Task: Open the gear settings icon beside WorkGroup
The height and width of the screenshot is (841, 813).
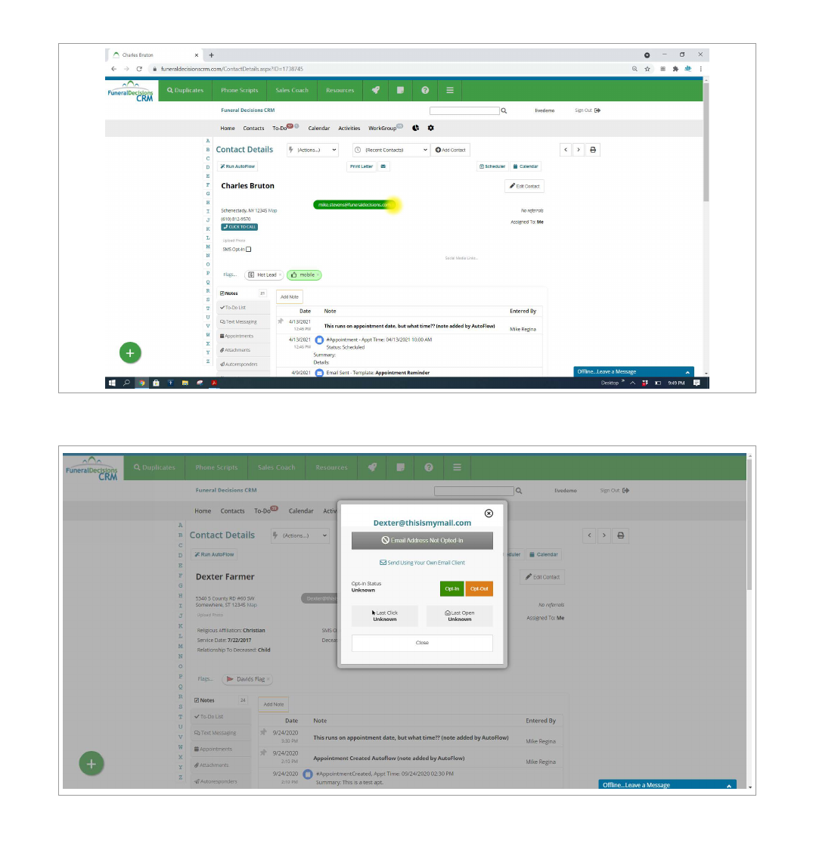Action: click(431, 128)
